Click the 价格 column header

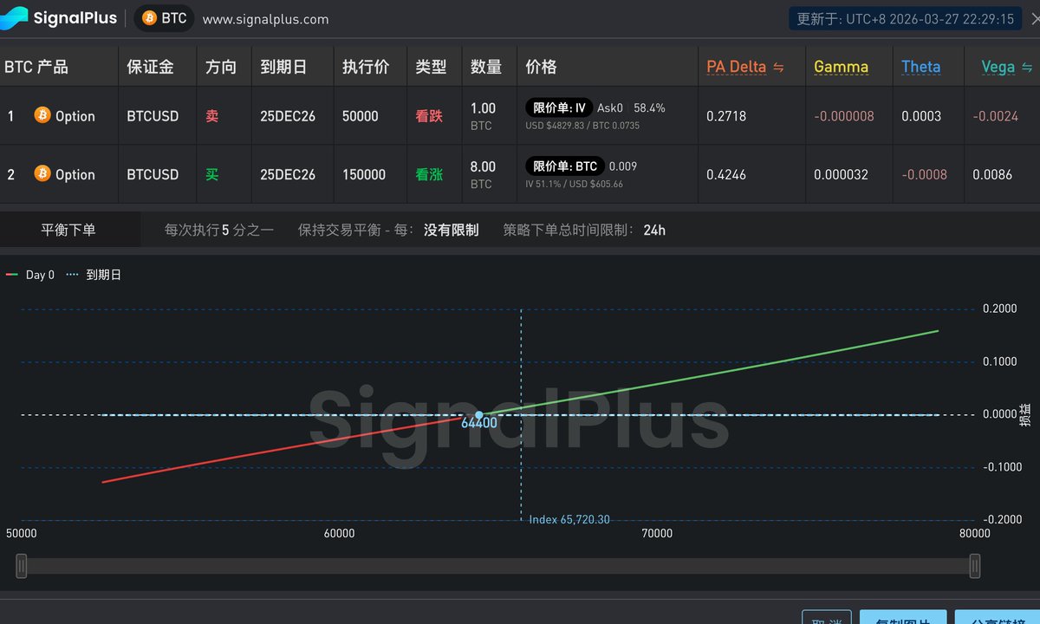pos(542,67)
